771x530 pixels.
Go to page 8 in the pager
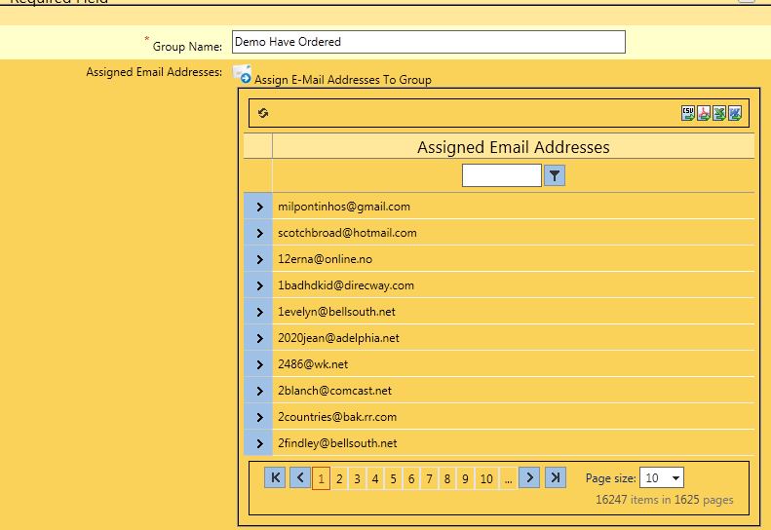click(x=447, y=478)
